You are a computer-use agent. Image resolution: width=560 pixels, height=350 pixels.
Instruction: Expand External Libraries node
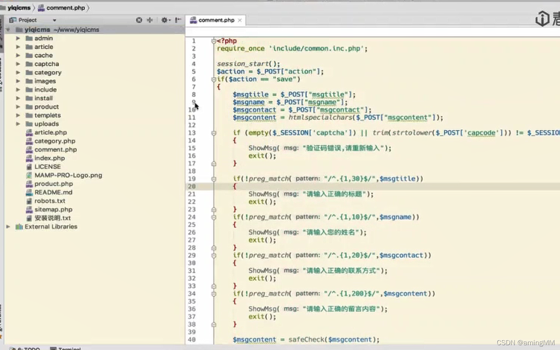[8, 227]
